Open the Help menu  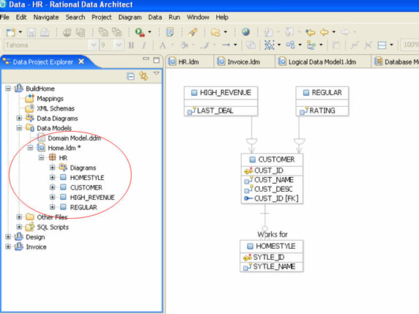tap(222, 18)
